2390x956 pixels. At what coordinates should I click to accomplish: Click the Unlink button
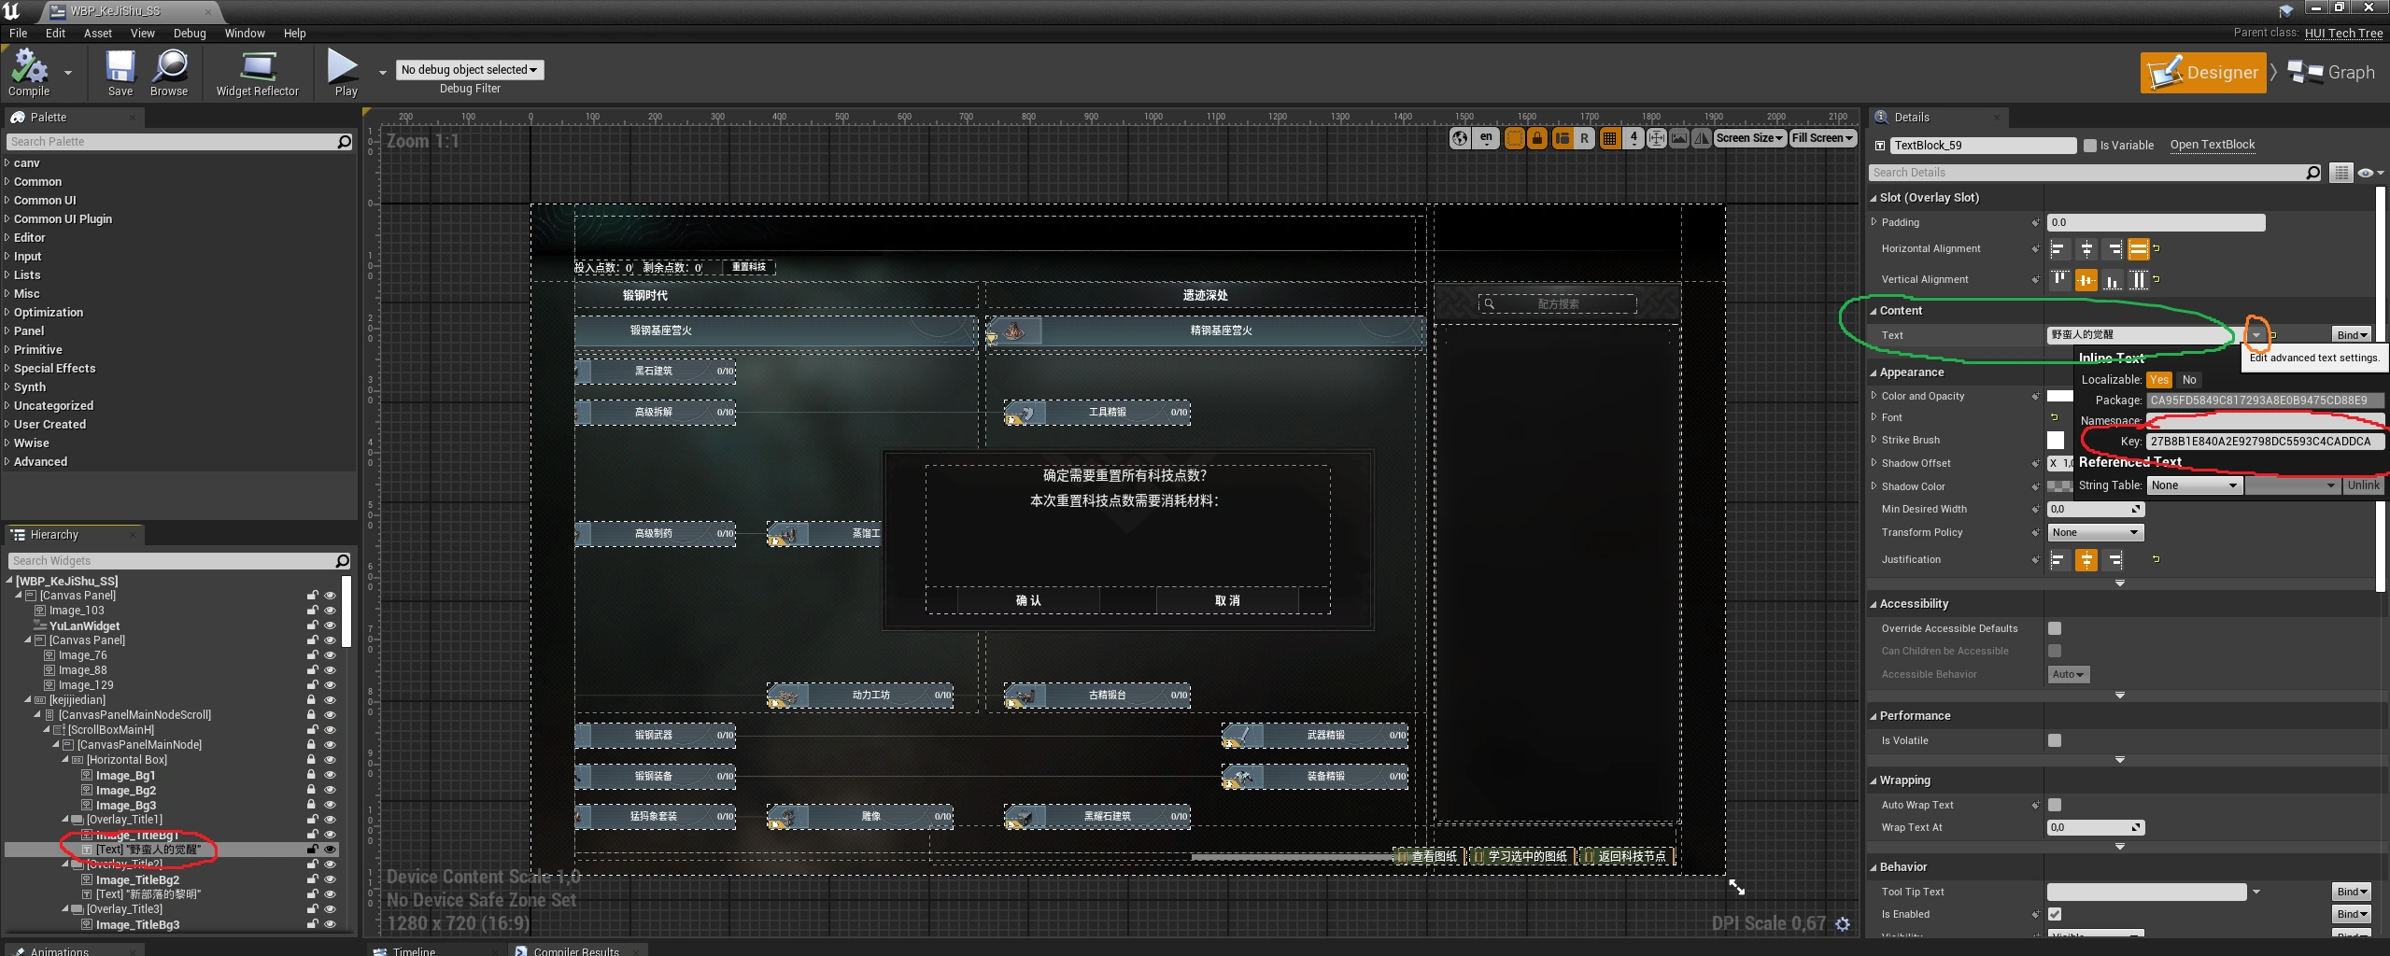pyautogui.click(x=2363, y=485)
